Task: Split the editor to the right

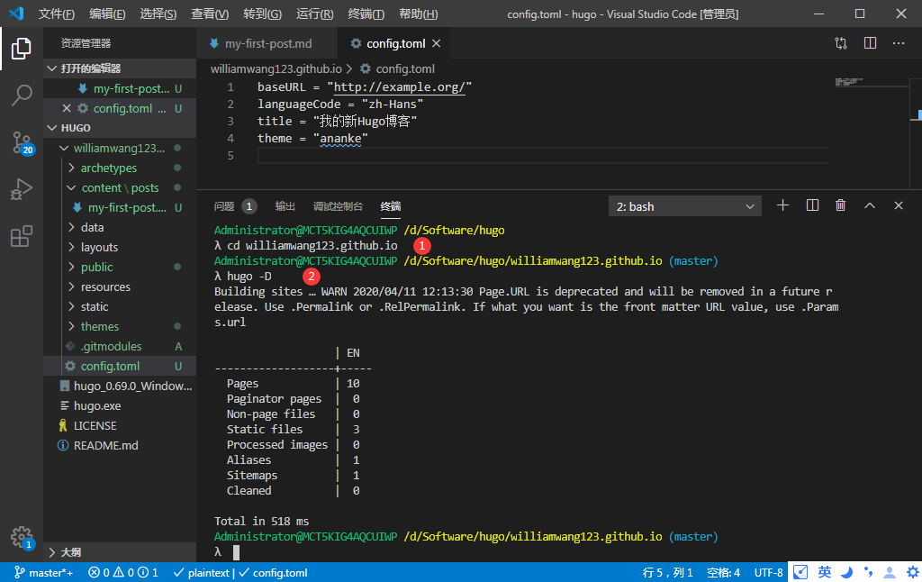Action: (x=871, y=43)
